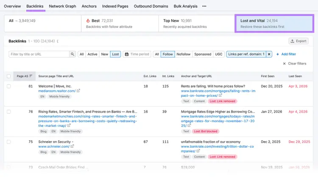Open the Time period picker

pos(137,54)
